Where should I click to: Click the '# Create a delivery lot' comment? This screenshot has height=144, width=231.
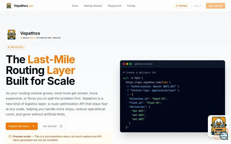[139, 73]
